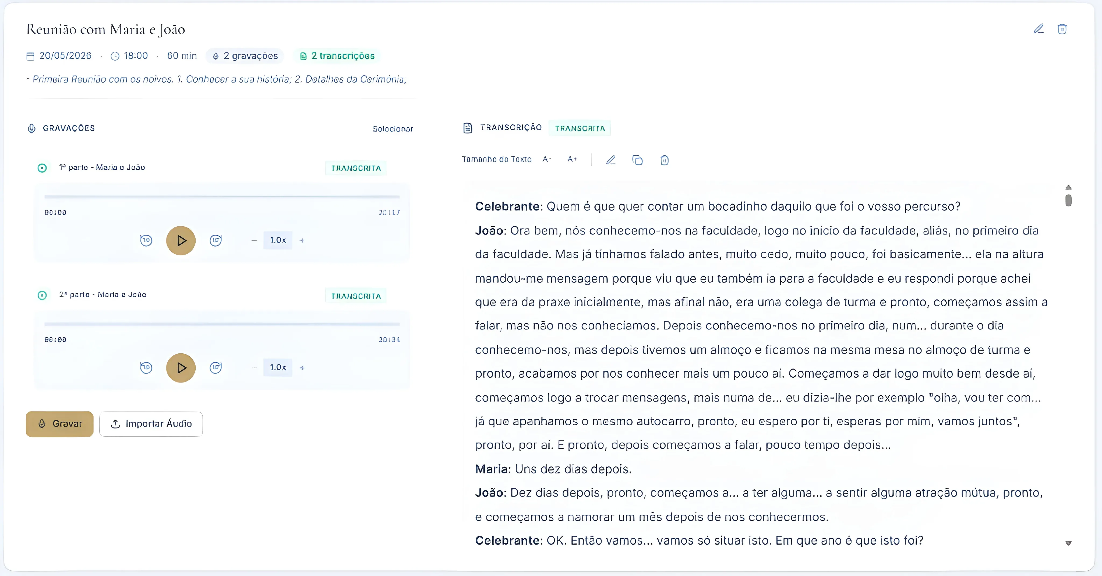The image size is (1102, 576).
Task: Delete the transcription with the toolbar trash icon
Action: [x=664, y=160]
